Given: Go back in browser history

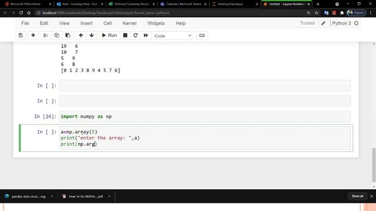Looking at the screenshot, I should pos(5,13).
